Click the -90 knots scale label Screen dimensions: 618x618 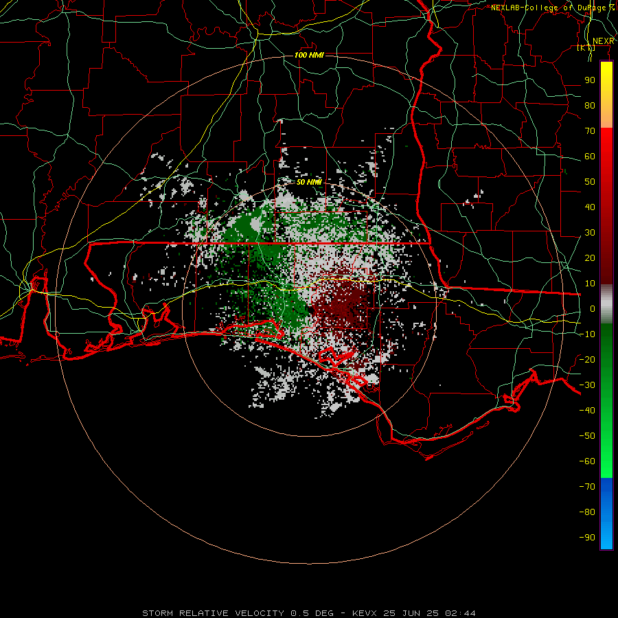click(587, 538)
